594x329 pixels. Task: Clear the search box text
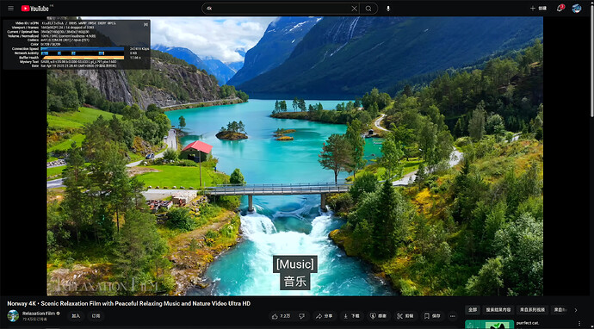coord(354,9)
